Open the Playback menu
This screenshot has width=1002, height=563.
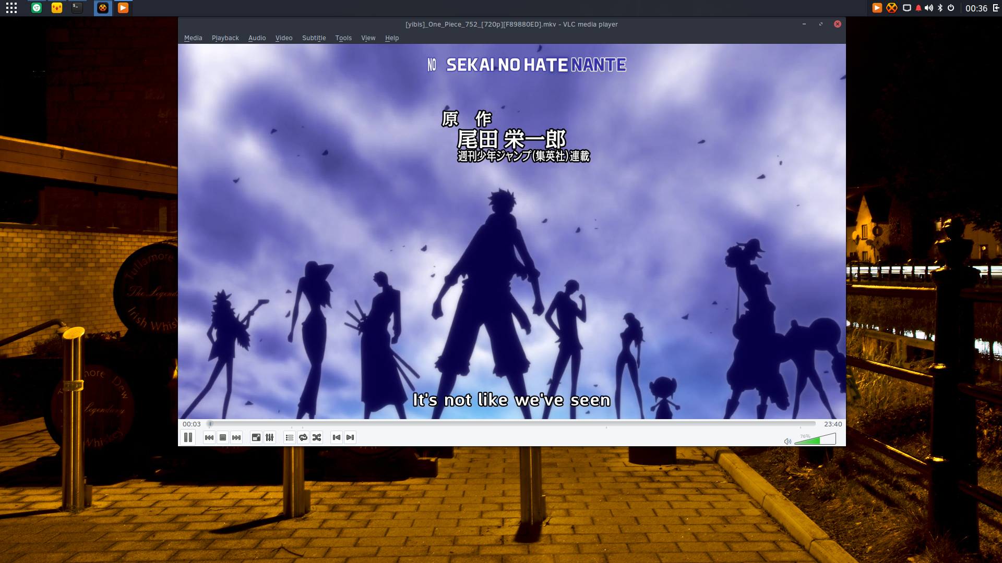225,38
